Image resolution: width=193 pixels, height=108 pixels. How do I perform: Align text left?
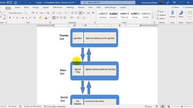[54, 18]
